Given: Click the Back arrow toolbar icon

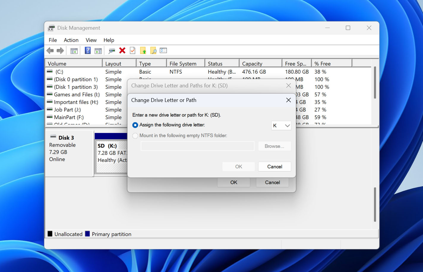Looking at the screenshot, I should [50, 51].
